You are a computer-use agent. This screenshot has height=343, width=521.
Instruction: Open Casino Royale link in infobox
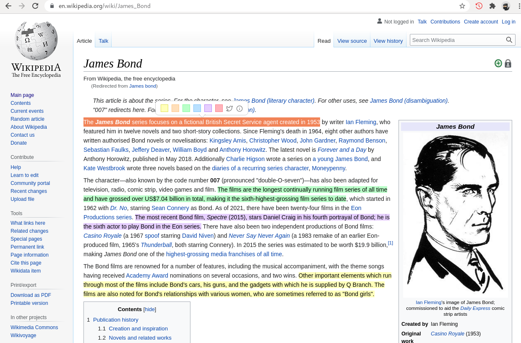click(447, 334)
